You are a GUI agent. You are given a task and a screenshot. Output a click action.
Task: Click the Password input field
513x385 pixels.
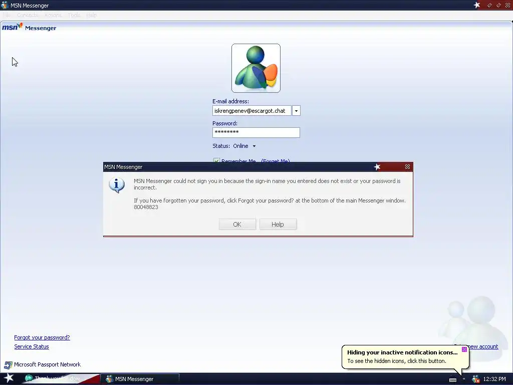tap(256, 132)
